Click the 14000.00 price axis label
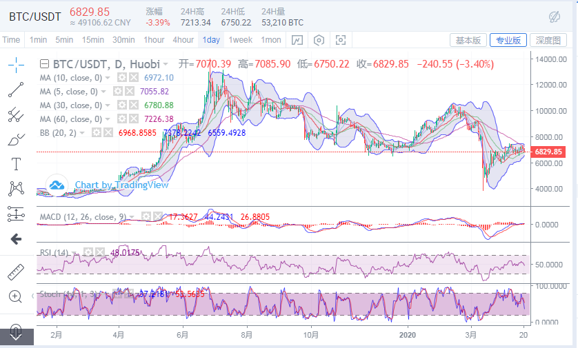Image resolution: width=578 pixels, height=348 pixels. 551,59
